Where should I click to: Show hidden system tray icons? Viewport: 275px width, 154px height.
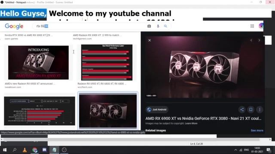[235, 150]
